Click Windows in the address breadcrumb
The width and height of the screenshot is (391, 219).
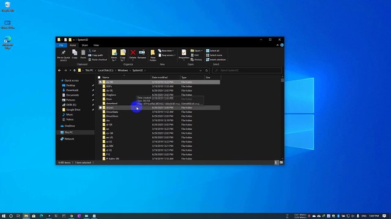pyautogui.click(x=123, y=71)
